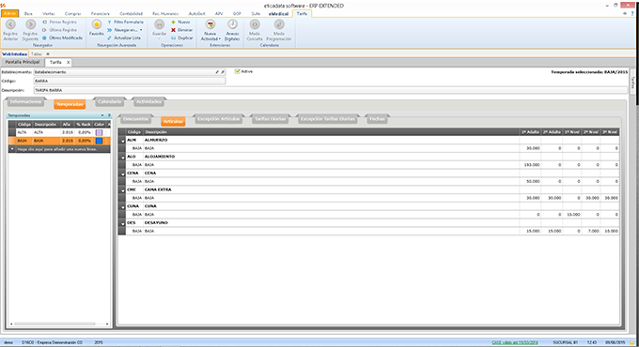Jump to Último Registro
Screen dimensions: 639x347
pyautogui.click(x=59, y=30)
